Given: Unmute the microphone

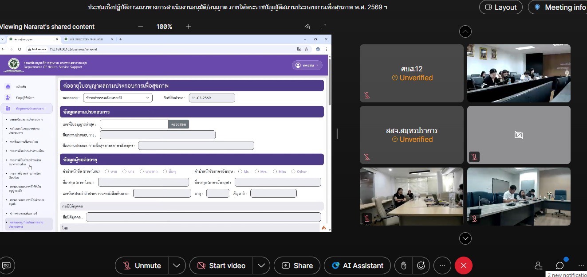Looking at the screenshot, I should pyautogui.click(x=142, y=265).
